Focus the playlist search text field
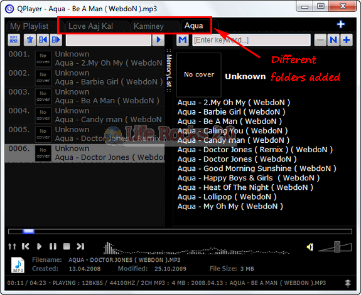This screenshot has height=295, width=361. click(x=109, y=40)
